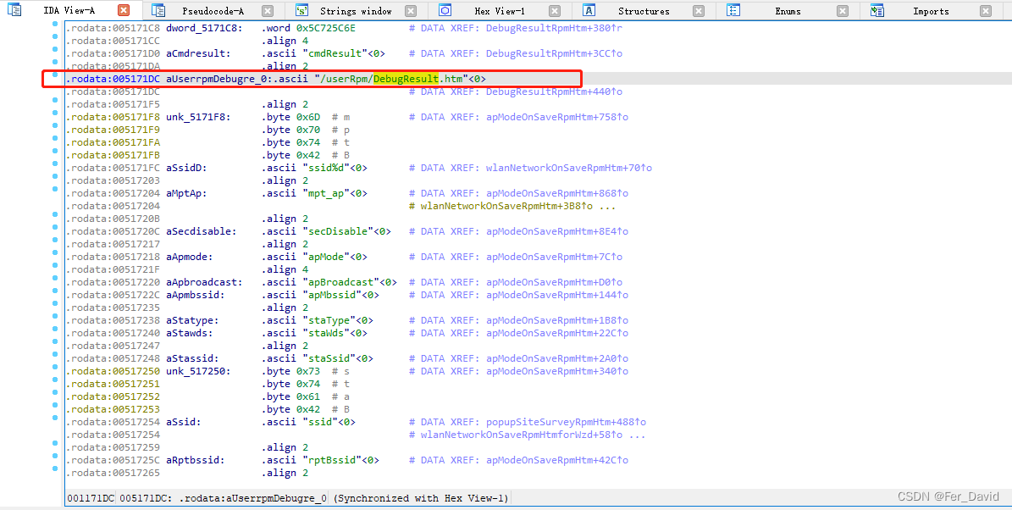This screenshot has height=510, width=1012.
Task: Click the Enums tab icon
Action: (733, 10)
